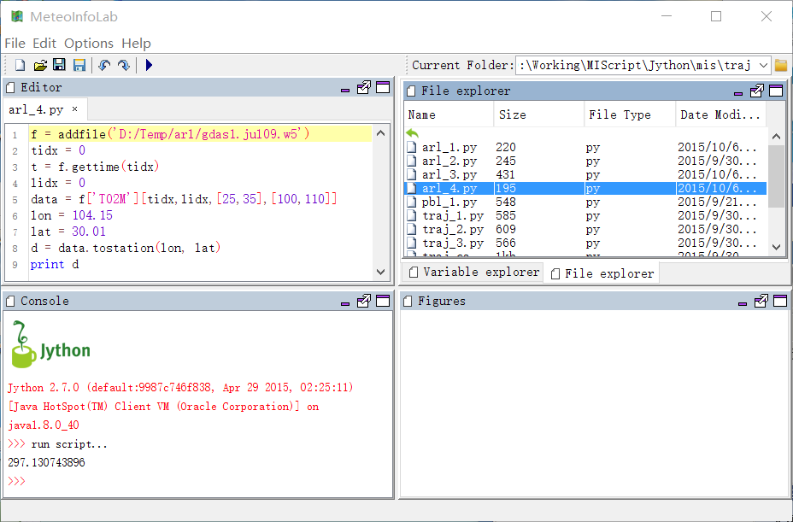Image resolution: width=793 pixels, height=522 pixels.
Task: Select traj_1.py in the file list
Action: 585,215
